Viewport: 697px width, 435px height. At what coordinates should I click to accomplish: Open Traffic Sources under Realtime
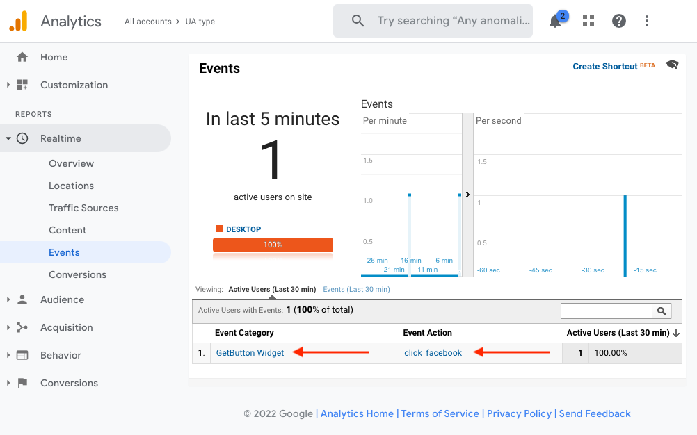pyautogui.click(x=83, y=208)
